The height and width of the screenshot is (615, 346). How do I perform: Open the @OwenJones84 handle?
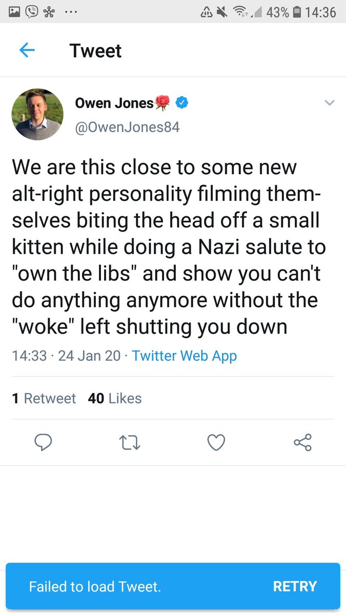coord(127,127)
